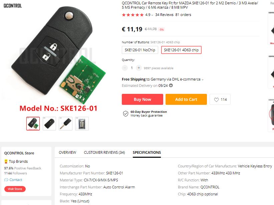The height and width of the screenshot is (205, 274).
Task: Increase quantity with the plus button
Action: 139,68
